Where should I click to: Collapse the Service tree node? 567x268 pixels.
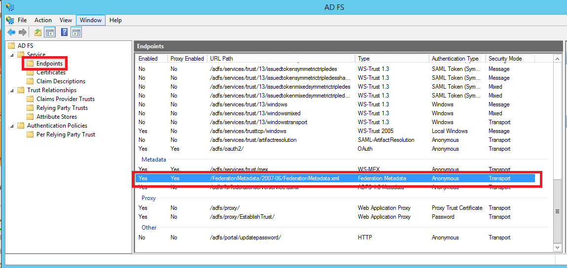[12, 55]
